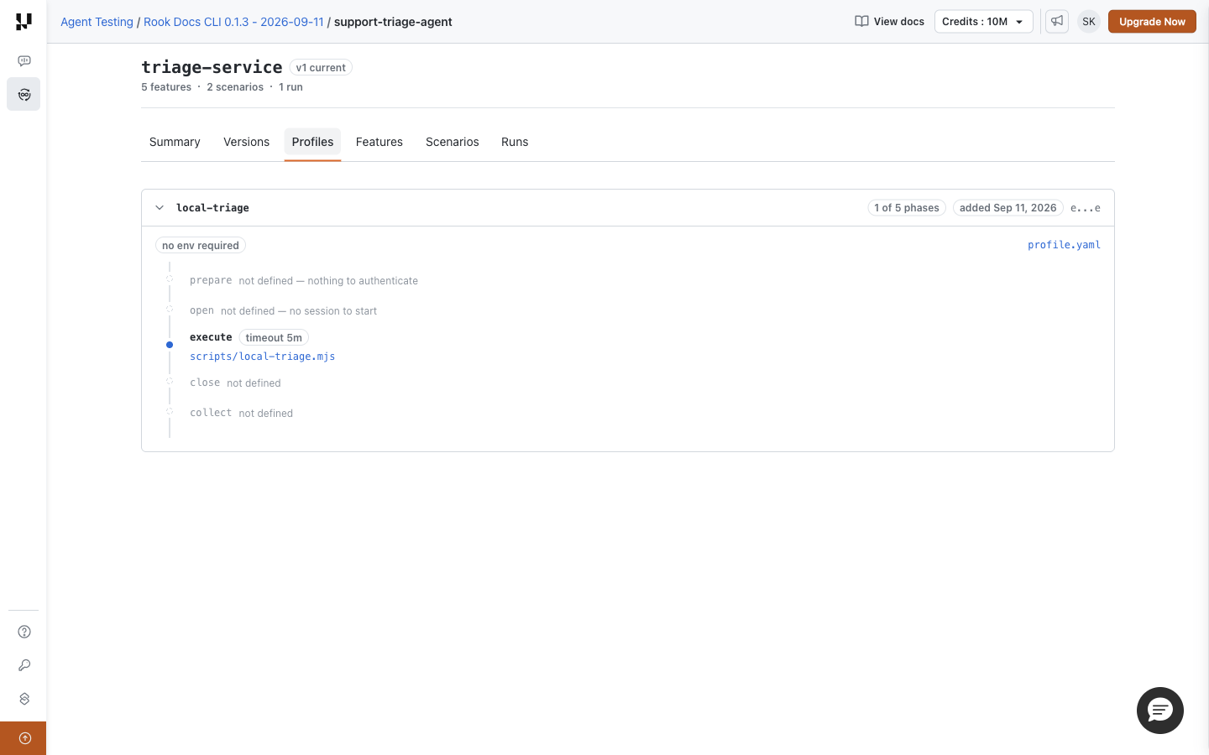Open the SK user avatar
Image resolution: width=1209 pixels, height=755 pixels.
1089,22
